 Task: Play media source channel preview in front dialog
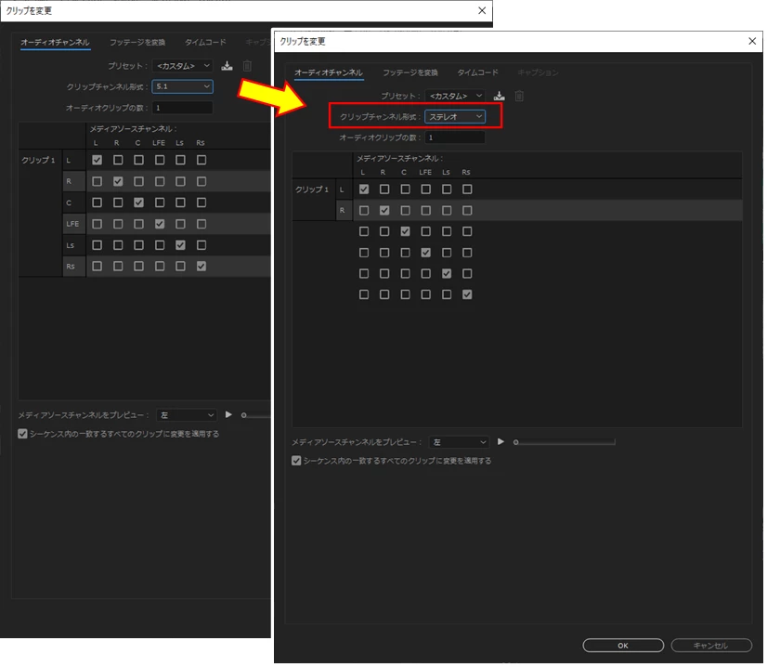point(500,441)
